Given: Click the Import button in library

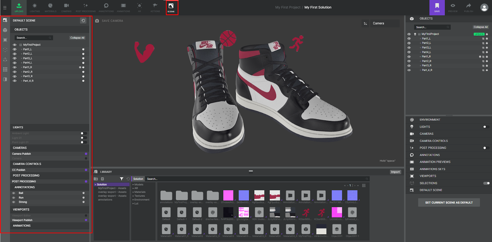Looking at the screenshot, I should (x=395, y=172).
